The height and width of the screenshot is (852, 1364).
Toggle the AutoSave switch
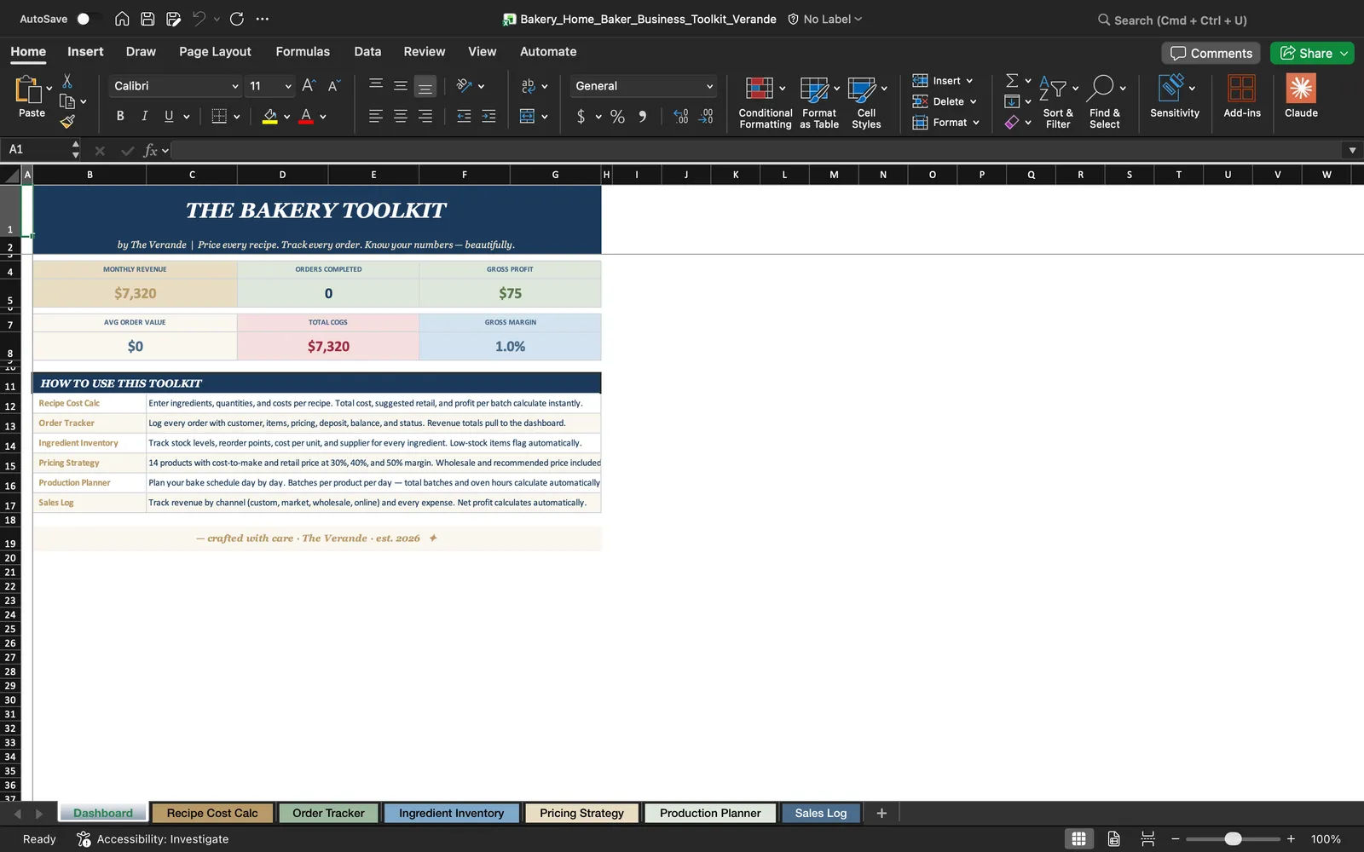(x=88, y=19)
